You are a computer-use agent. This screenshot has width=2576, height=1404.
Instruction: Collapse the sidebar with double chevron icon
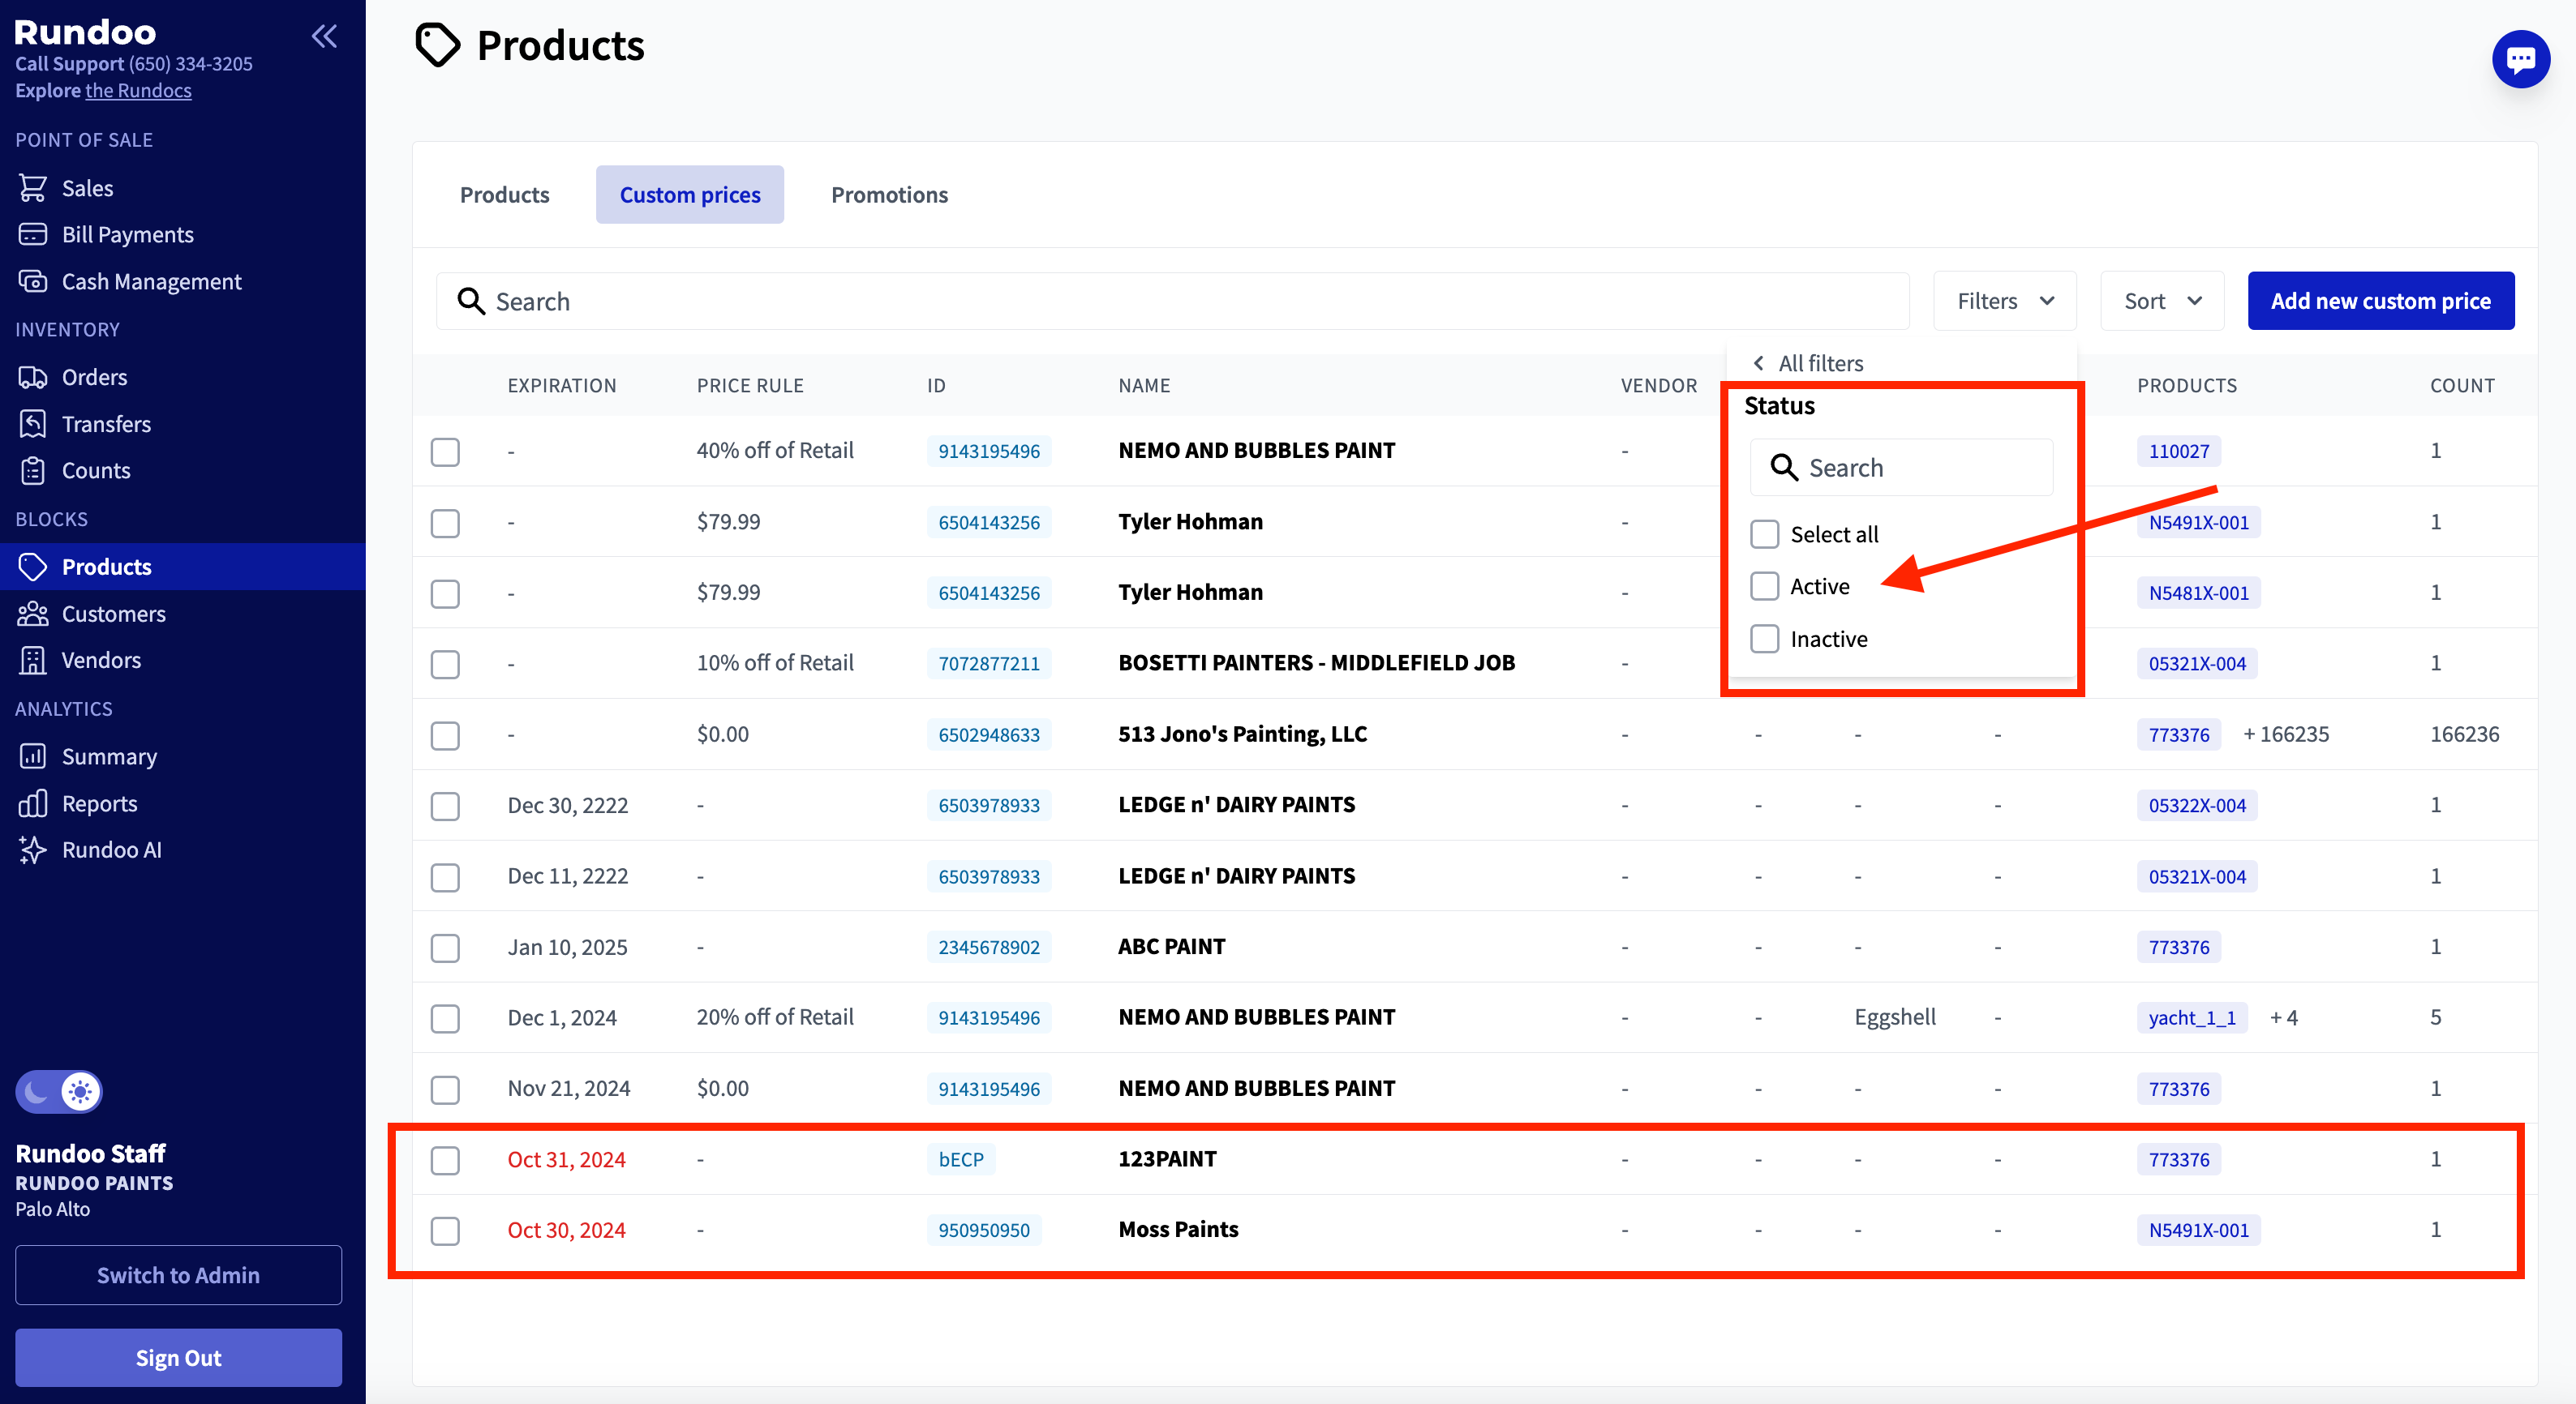point(324,37)
